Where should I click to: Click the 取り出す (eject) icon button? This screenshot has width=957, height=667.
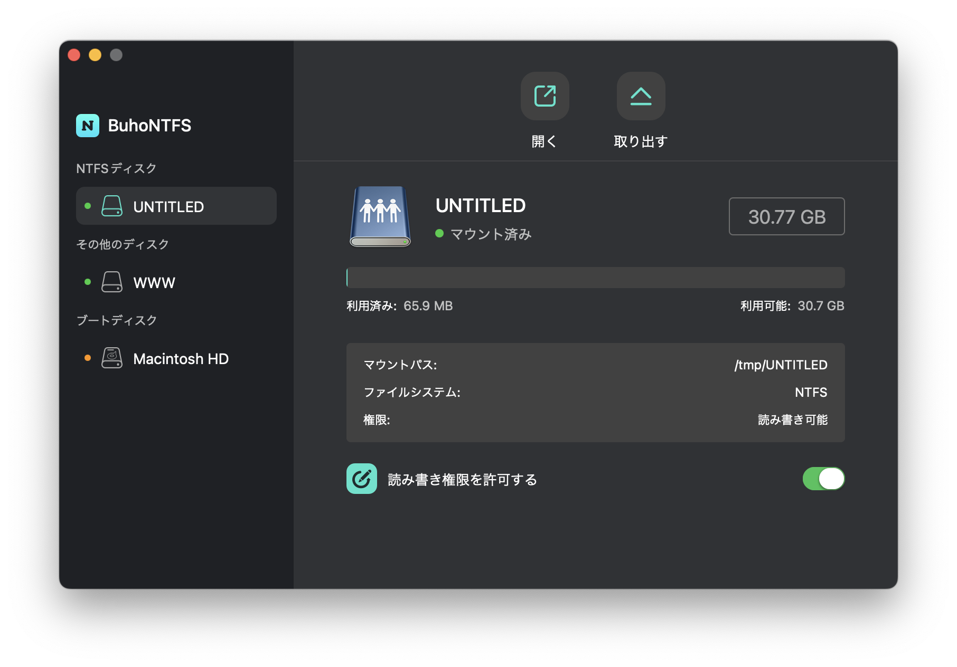pyautogui.click(x=641, y=96)
